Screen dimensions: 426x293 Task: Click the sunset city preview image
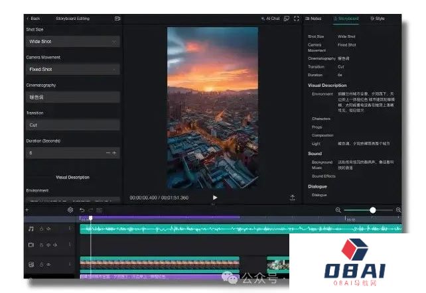[x=212, y=107]
